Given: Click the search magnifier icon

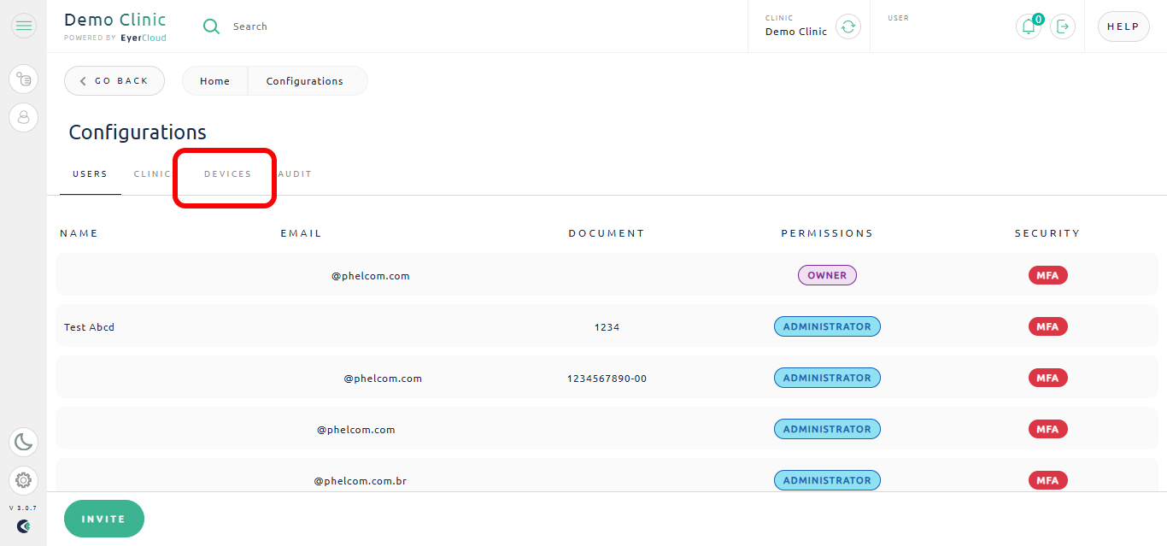Looking at the screenshot, I should point(211,26).
